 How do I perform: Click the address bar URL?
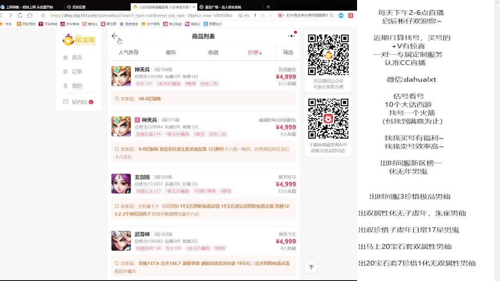(x=141, y=16)
